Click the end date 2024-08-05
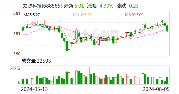 click(156, 89)
